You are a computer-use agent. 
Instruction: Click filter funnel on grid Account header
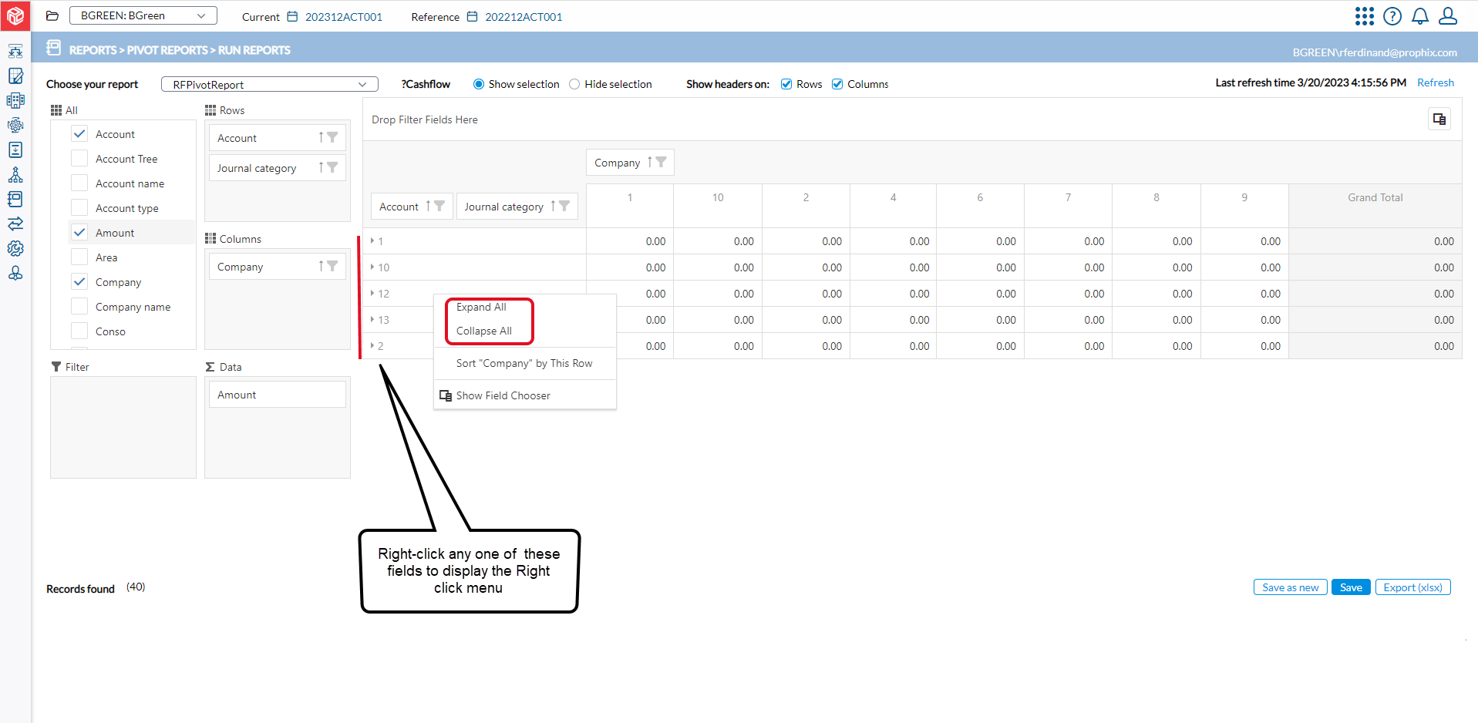pyautogui.click(x=439, y=206)
